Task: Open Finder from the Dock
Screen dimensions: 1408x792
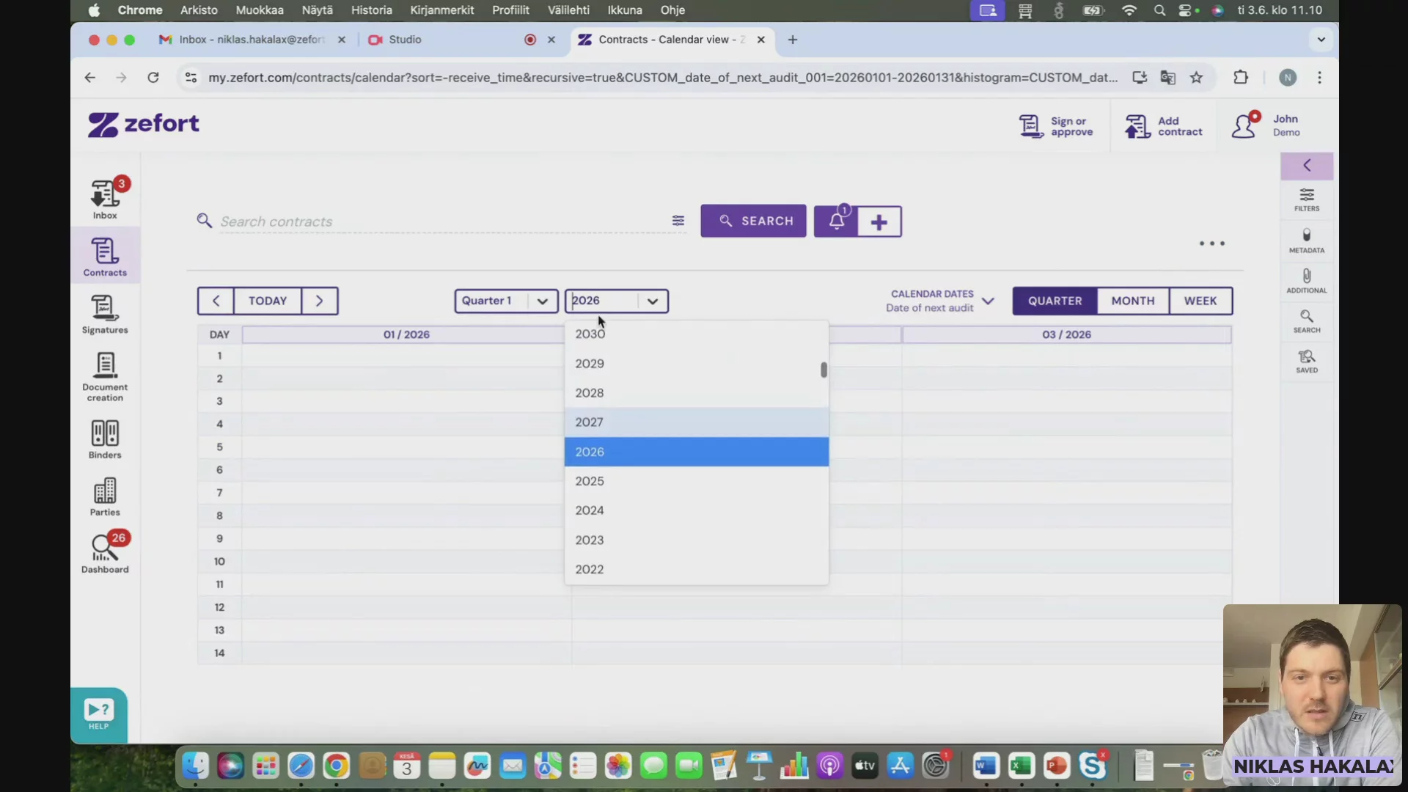Action: 195,766
